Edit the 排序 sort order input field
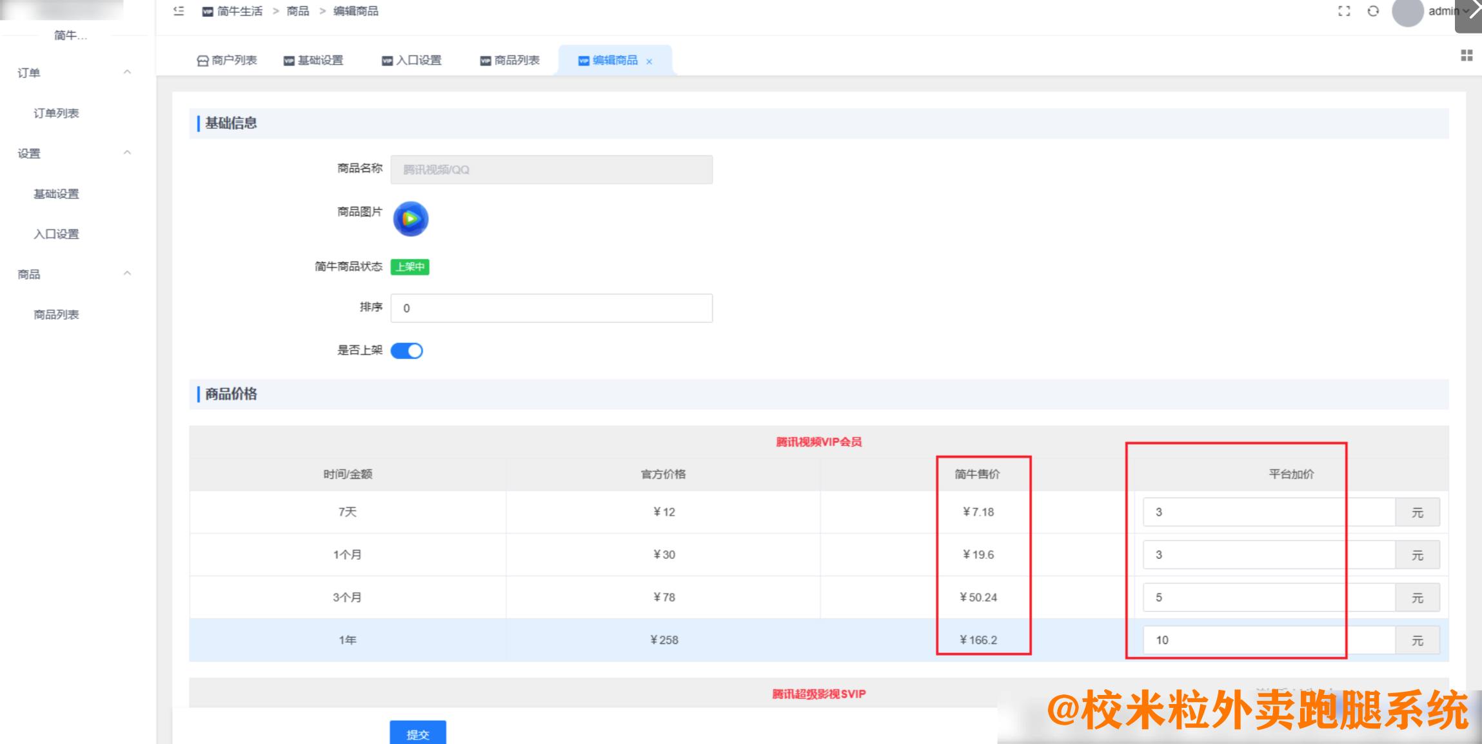The height and width of the screenshot is (744, 1482). point(551,308)
